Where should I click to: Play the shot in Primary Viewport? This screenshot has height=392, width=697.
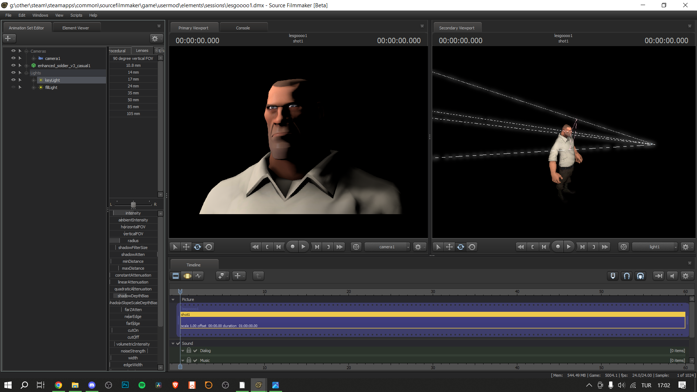pos(303,247)
